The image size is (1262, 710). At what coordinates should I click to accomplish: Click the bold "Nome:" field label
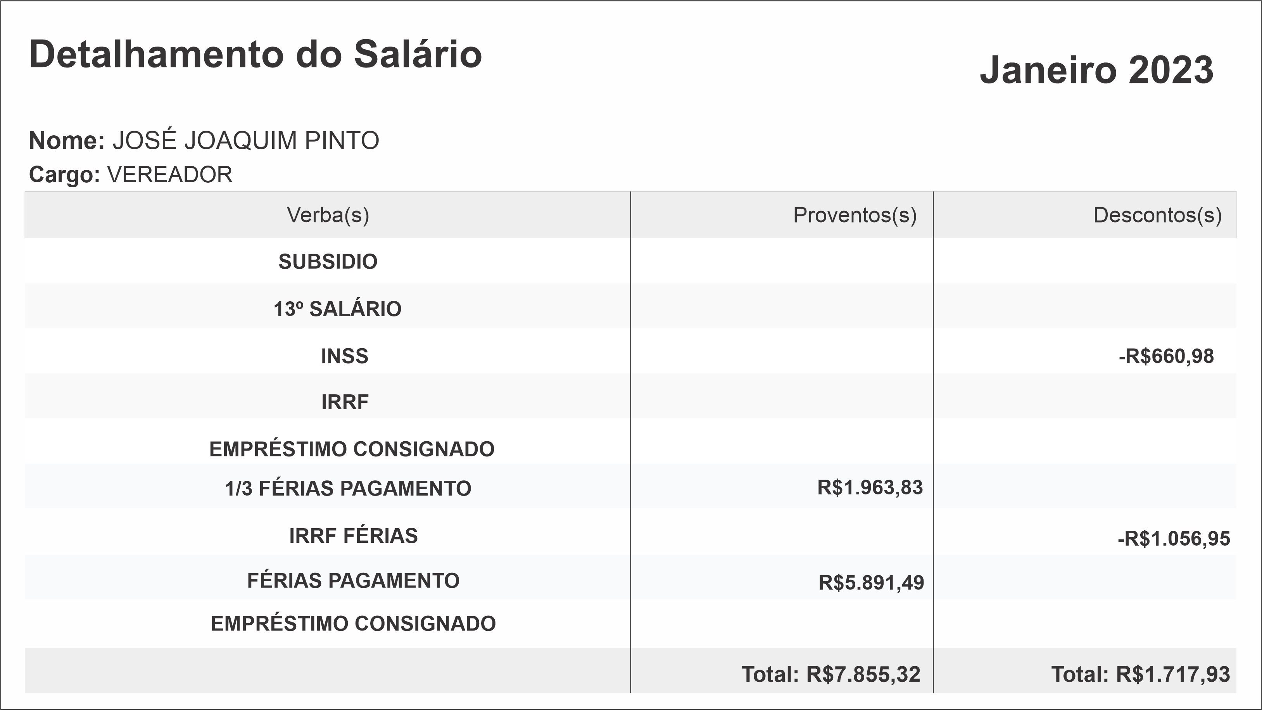67,141
